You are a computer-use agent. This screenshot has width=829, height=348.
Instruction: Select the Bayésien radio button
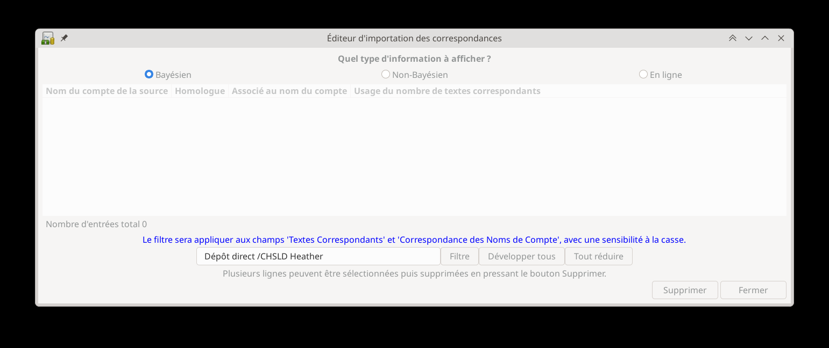click(x=149, y=75)
